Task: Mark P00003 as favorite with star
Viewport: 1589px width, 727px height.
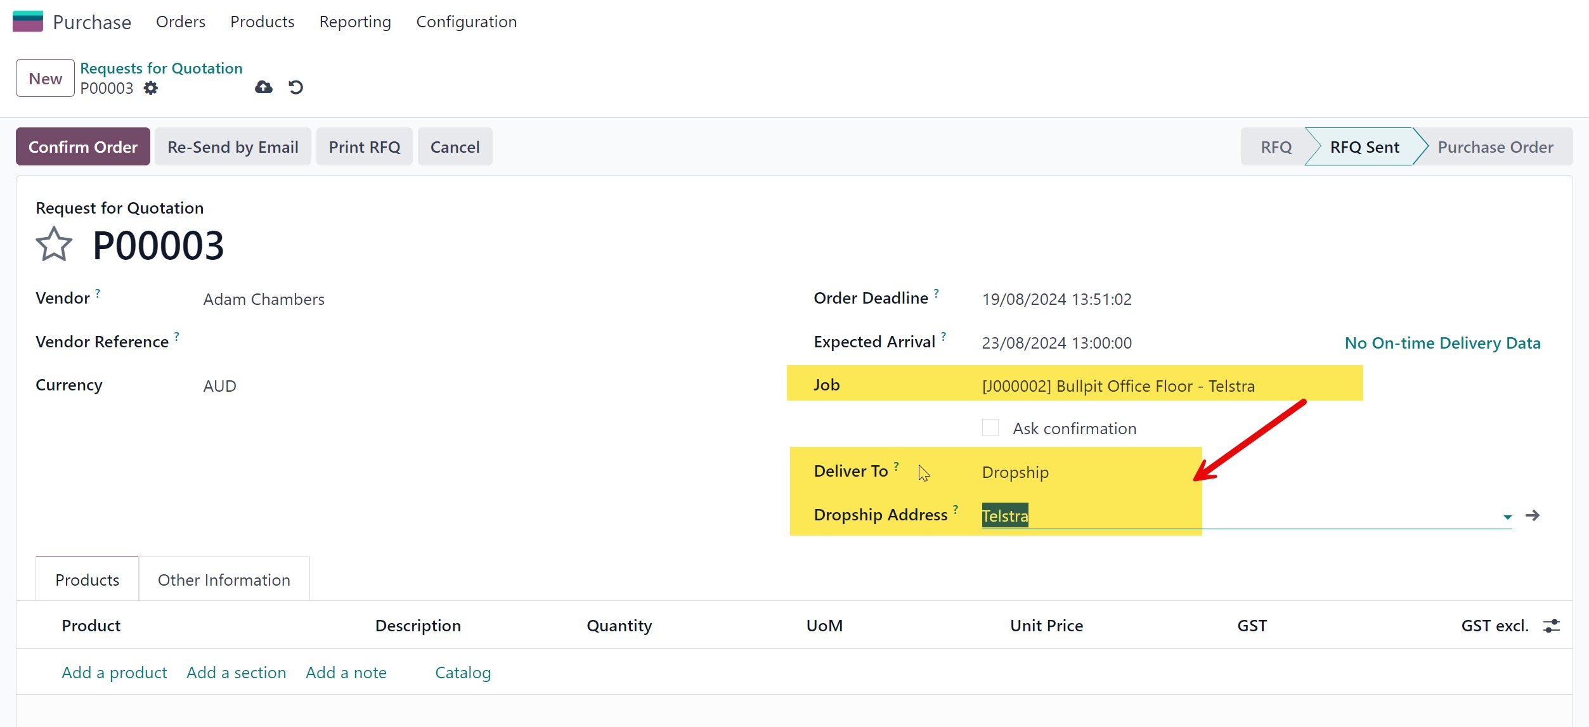Action: [x=54, y=245]
